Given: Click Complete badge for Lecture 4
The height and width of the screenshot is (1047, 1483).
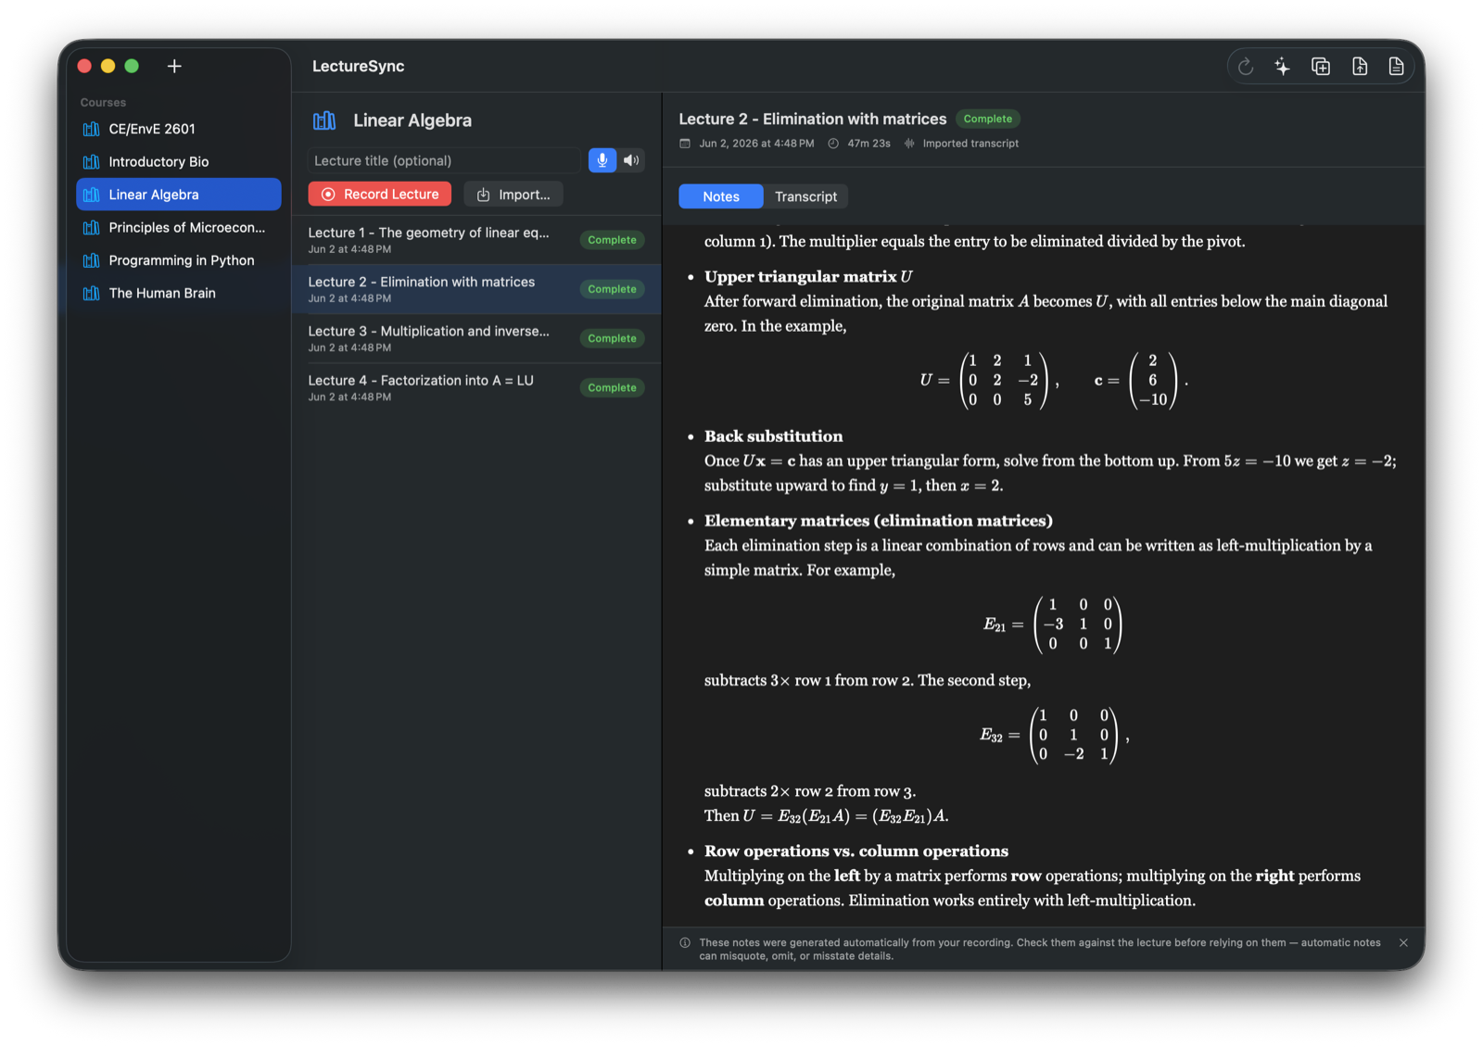Looking at the screenshot, I should point(613,387).
